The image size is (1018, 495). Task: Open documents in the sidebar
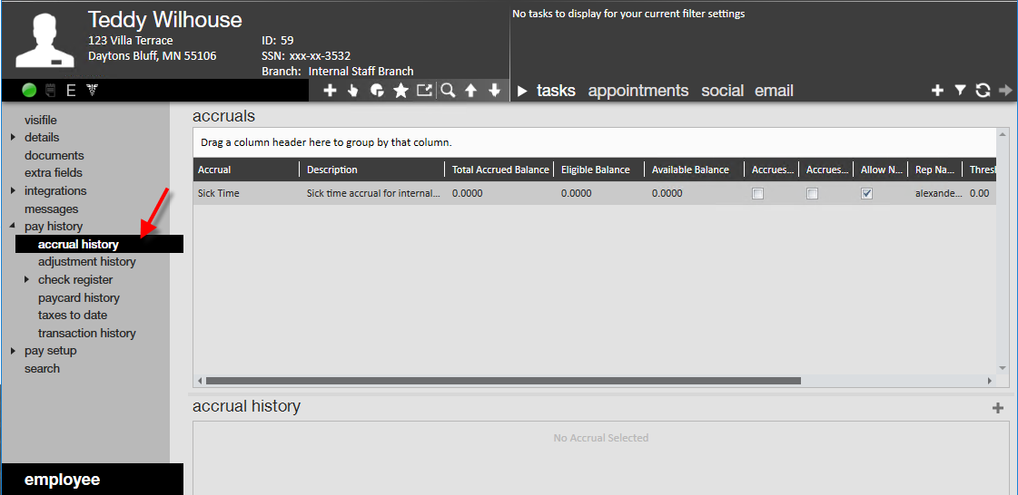pos(54,156)
